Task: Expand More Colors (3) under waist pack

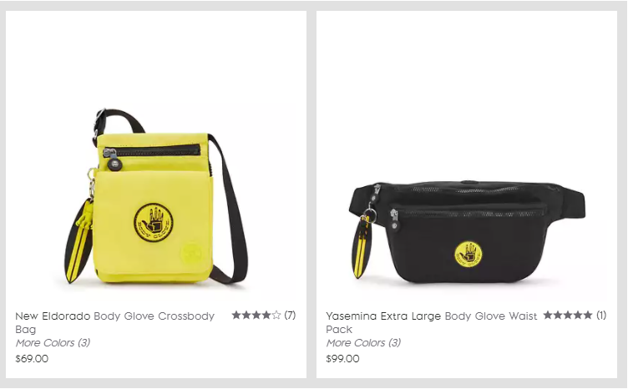Action: click(x=363, y=343)
